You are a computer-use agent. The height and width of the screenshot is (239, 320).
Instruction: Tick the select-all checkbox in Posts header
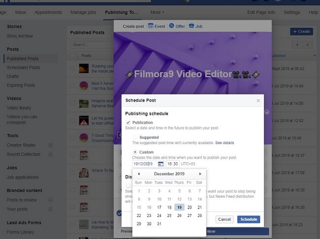pos(72,56)
